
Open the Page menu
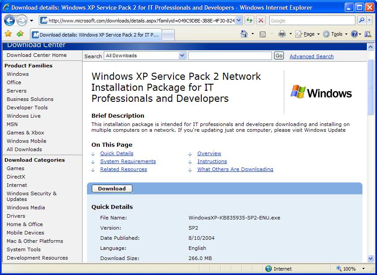coord(308,34)
